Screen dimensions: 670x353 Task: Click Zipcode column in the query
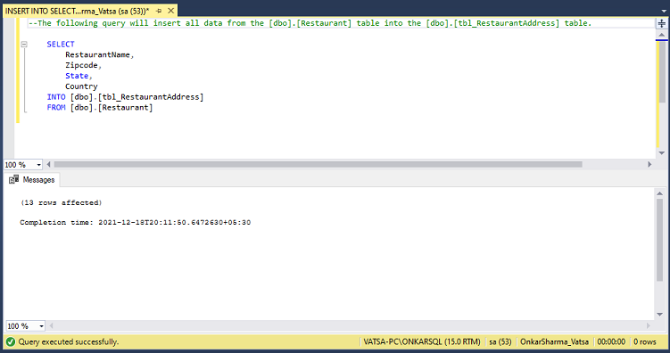tap(81, 65)
